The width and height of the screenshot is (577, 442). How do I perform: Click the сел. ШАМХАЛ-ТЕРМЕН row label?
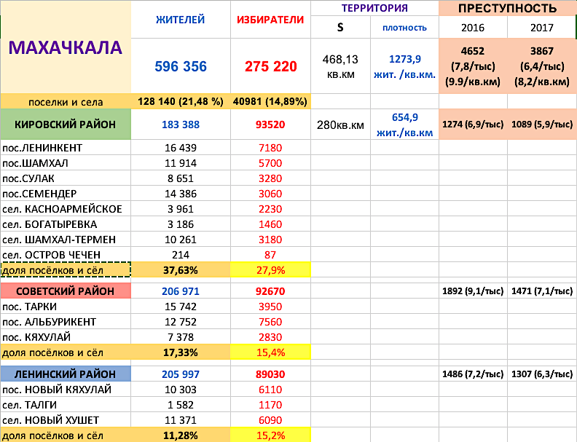[66, 240]
